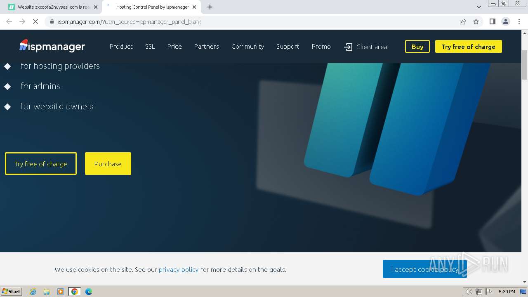The width and height of the screenshot is (528, 297).
Task: Switch to Website zxcdota2huysasi.com tab
Action: click(x=52, y=7)
